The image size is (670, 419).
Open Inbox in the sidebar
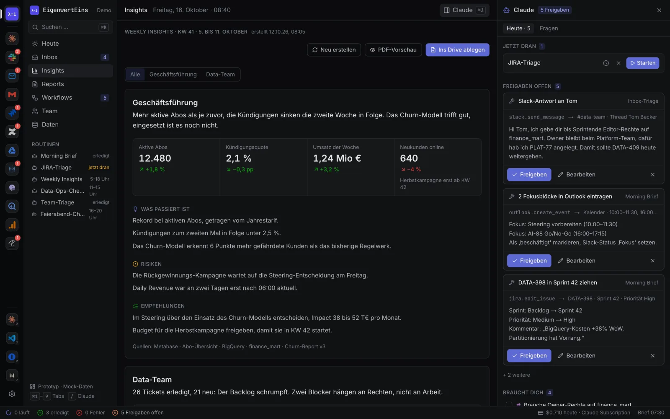(x=70, y=57)
